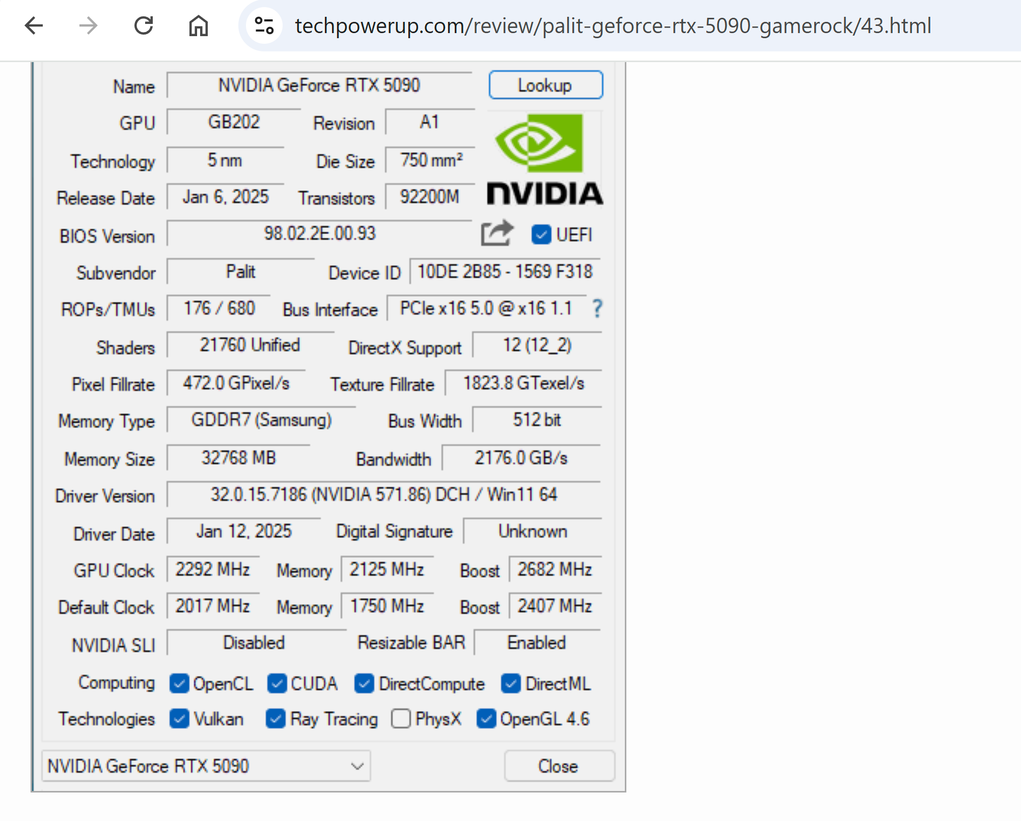Click Texture Fillrate 1823.8 GTexel/s
Screen dimensions: 1021x821
523,383
